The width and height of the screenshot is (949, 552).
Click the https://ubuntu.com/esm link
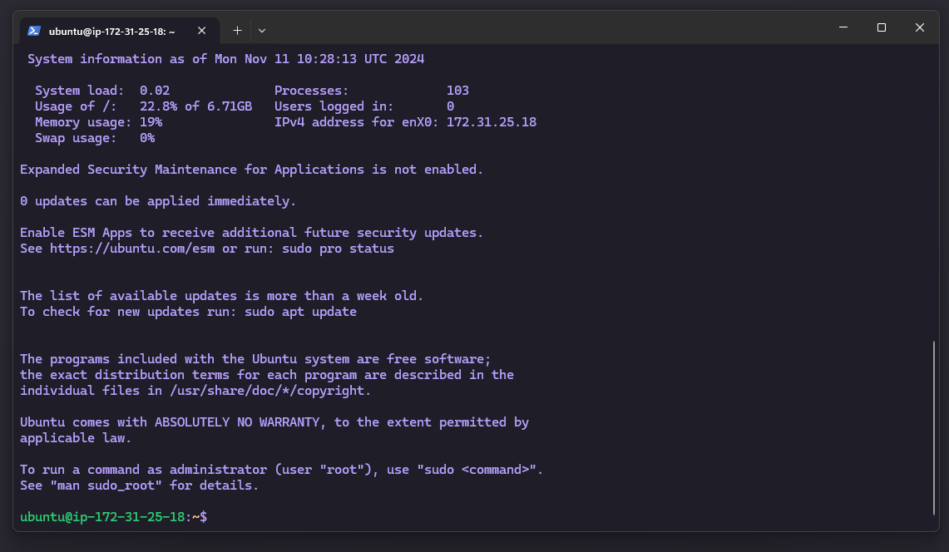[131, 248]
